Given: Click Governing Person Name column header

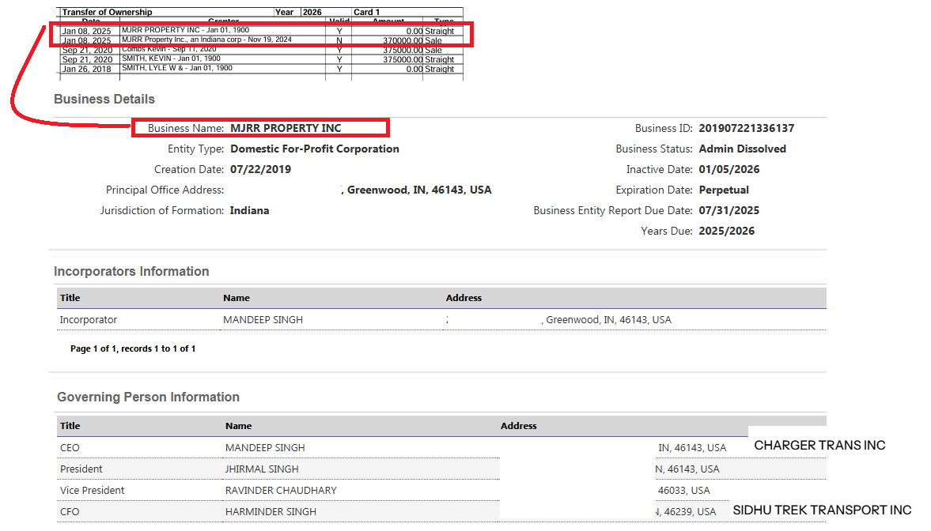Looking at the screenshot, I should [239, 426].
